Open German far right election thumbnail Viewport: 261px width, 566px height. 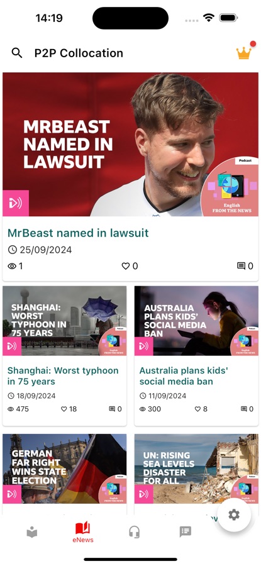pos(65,469)
